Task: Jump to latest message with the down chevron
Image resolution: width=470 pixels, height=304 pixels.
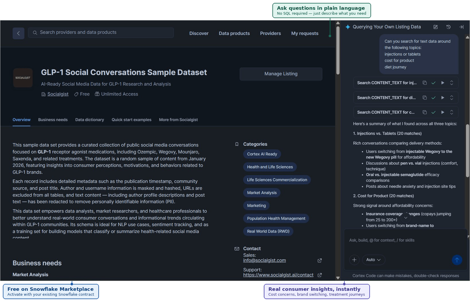Action: coord(406,218)
